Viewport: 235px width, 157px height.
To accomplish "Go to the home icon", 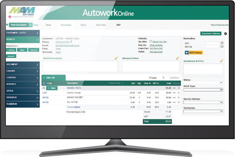I will click(x=7, y=25).
